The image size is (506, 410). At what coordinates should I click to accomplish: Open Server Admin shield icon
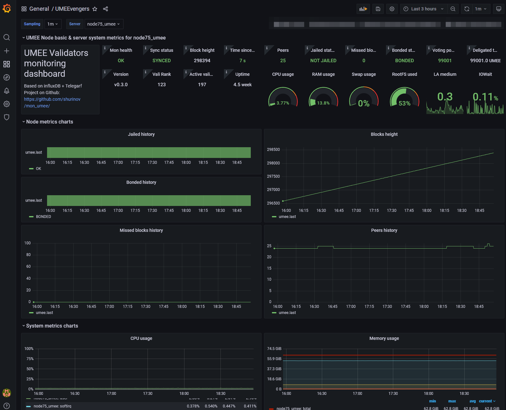pyautogui.click(x=7, y=117)
